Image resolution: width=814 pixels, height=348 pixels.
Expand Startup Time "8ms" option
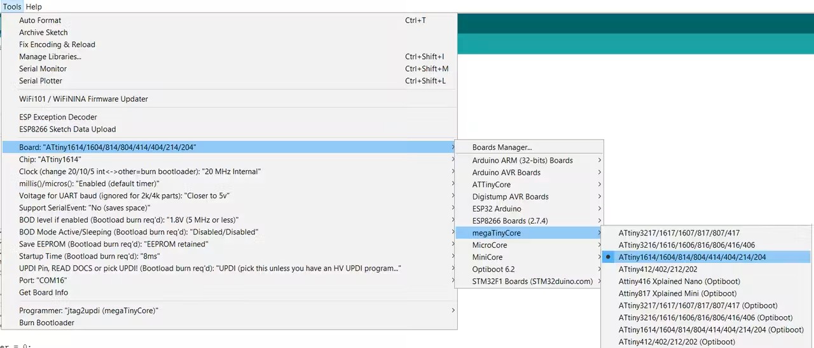[229, 256]
